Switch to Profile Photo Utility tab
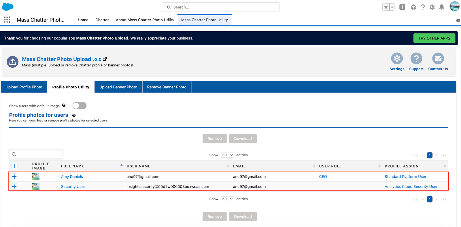Screen dimensions: 461x227 pos(71,87)
